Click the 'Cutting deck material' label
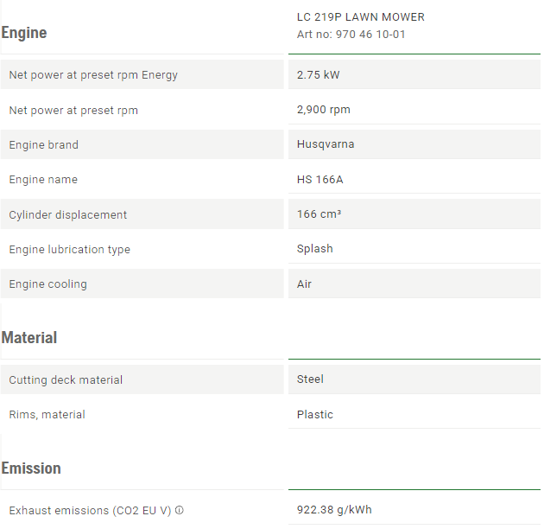 pos(66,380)
